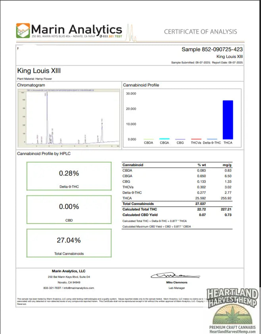Viewport: 261px width, 334px height.
Task: Click the phone icon beside 833.321.TEST
Action: tap(101, 36)
